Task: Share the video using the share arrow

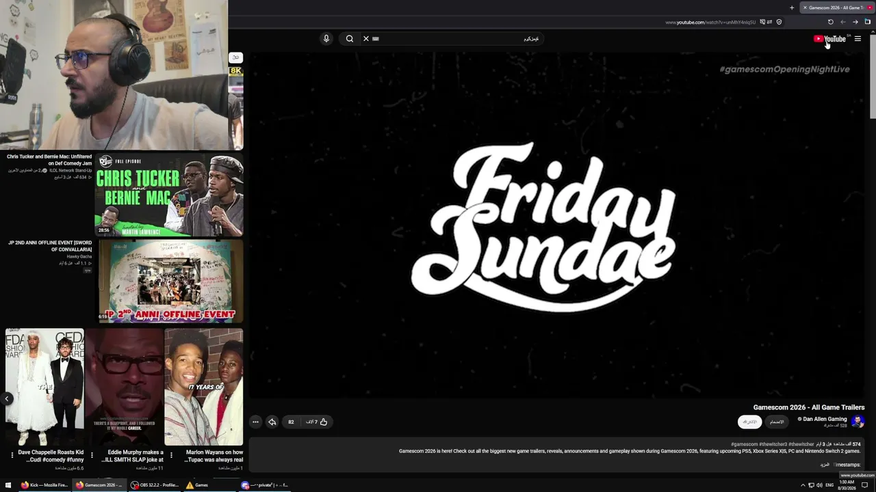Action: pos(272,422)
